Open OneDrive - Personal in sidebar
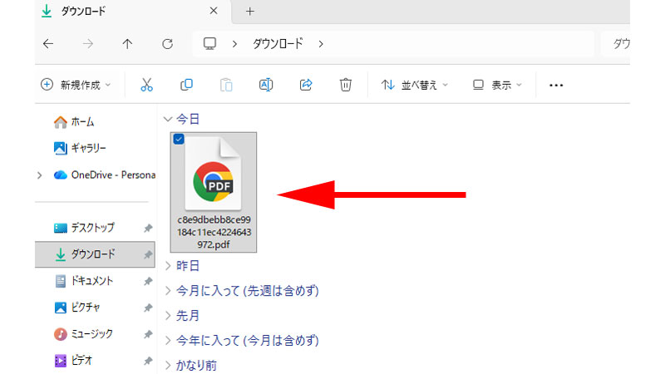Image resolution: width=665 pixels, height=374 pixels. 105,175
